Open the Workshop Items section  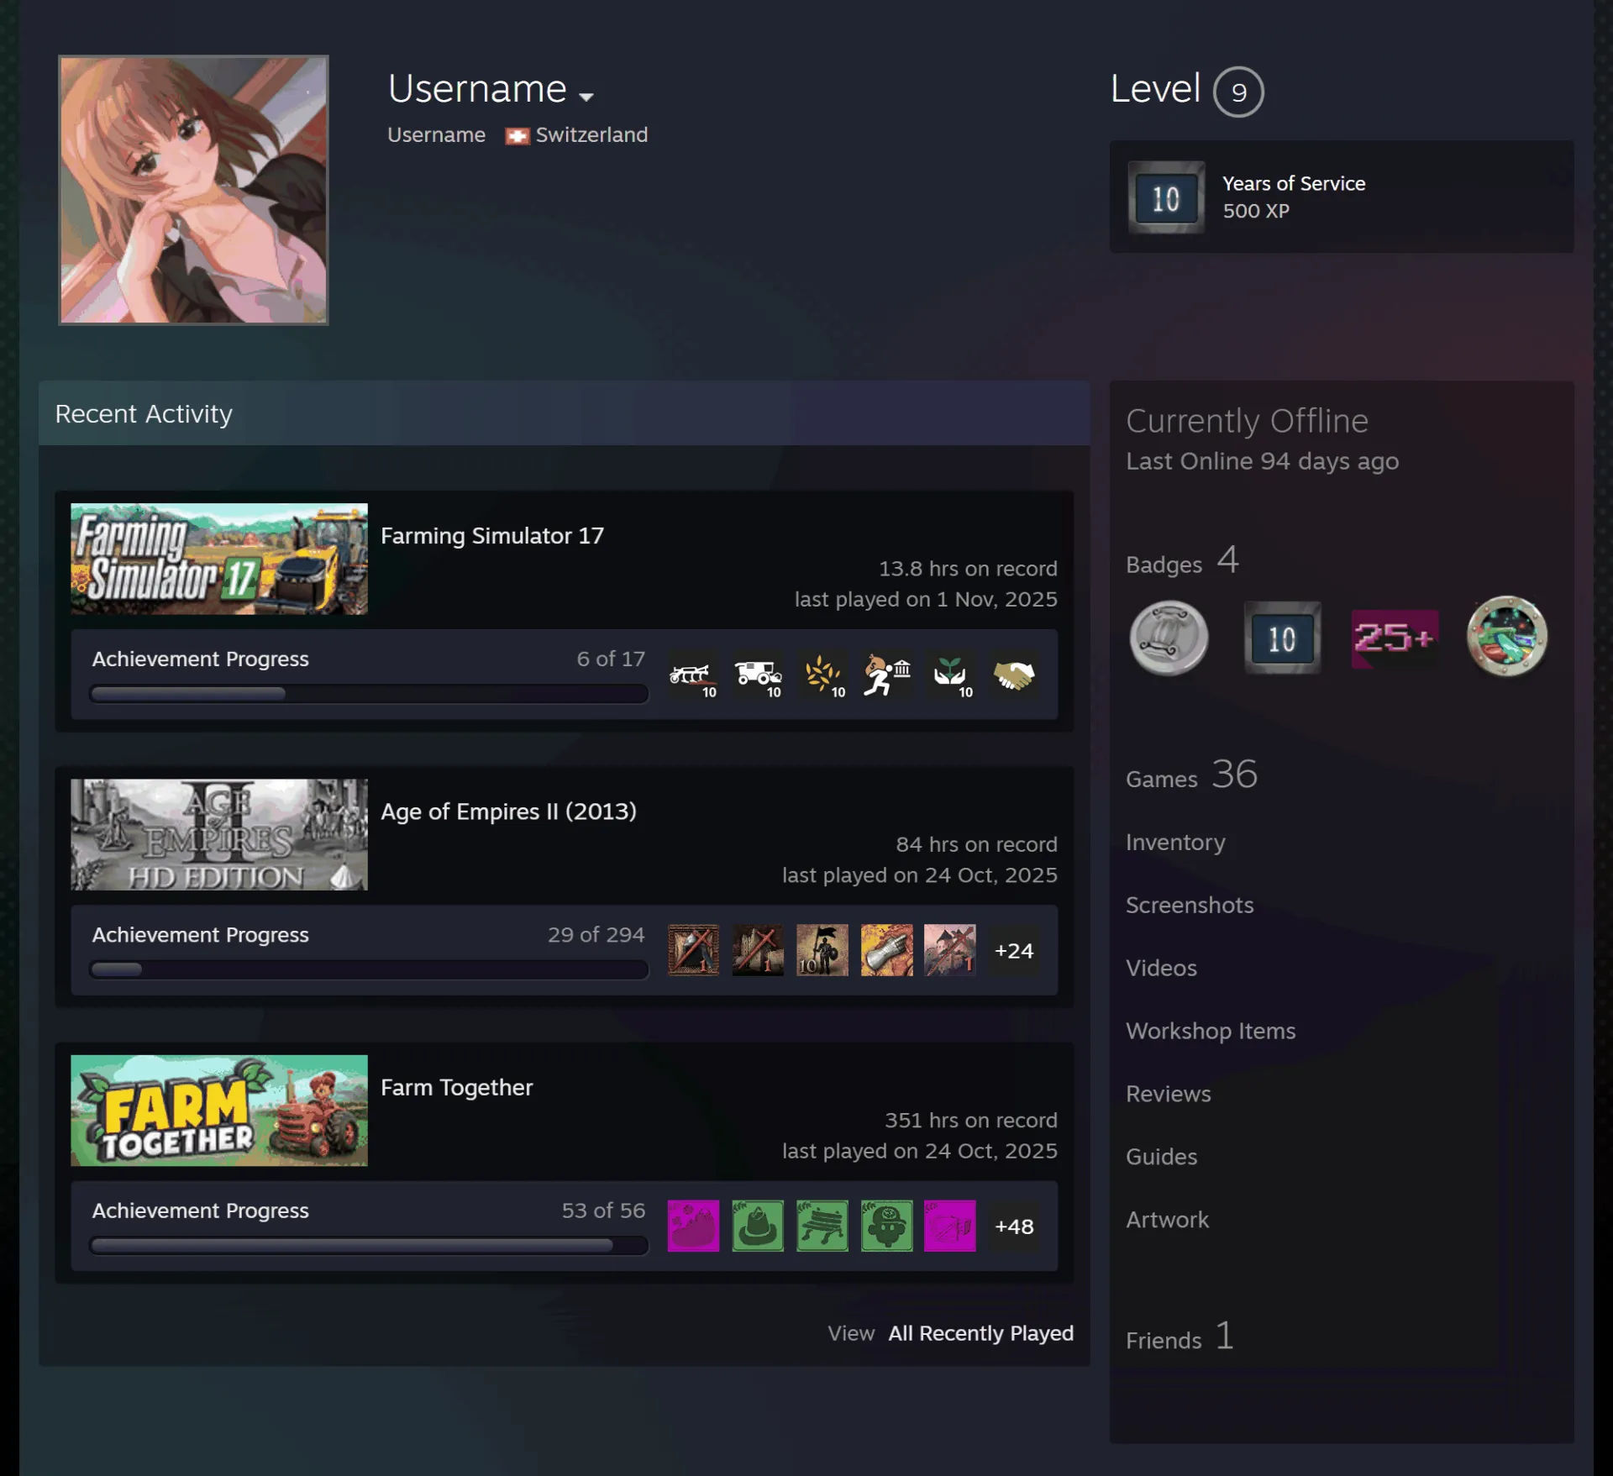(x=1211, y=1031)
